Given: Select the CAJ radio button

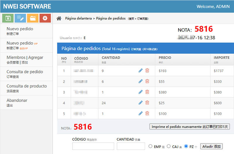Looking at the screenshot, I should [x=169, y=146].
